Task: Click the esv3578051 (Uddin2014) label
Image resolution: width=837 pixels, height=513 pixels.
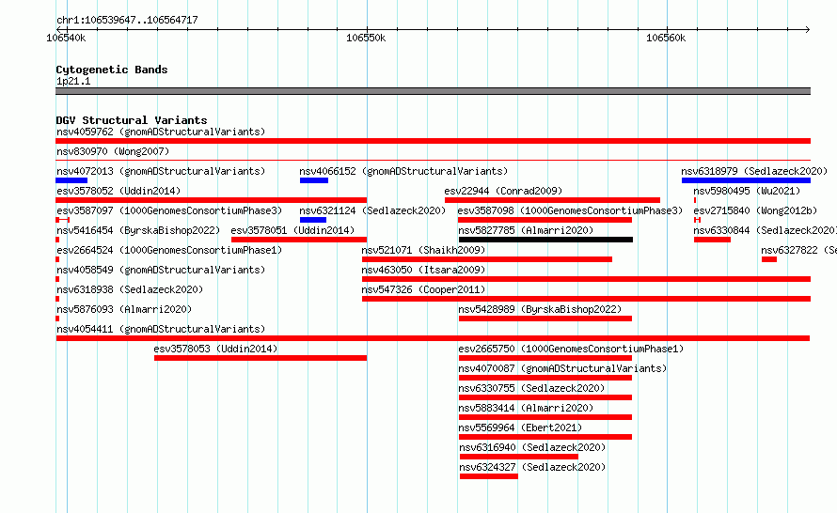Action: 292,230
